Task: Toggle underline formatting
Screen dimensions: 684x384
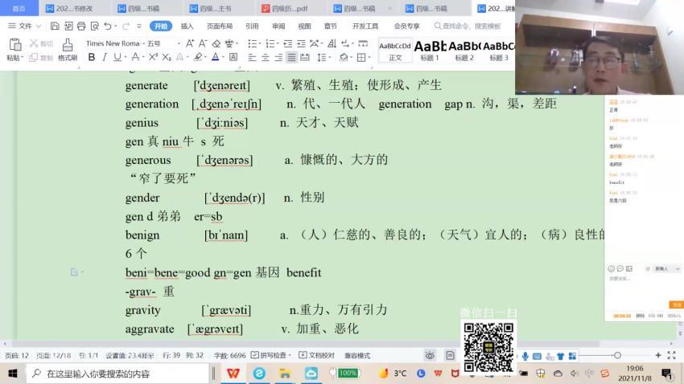Action: pyautogui.click(x=117, y=57)
